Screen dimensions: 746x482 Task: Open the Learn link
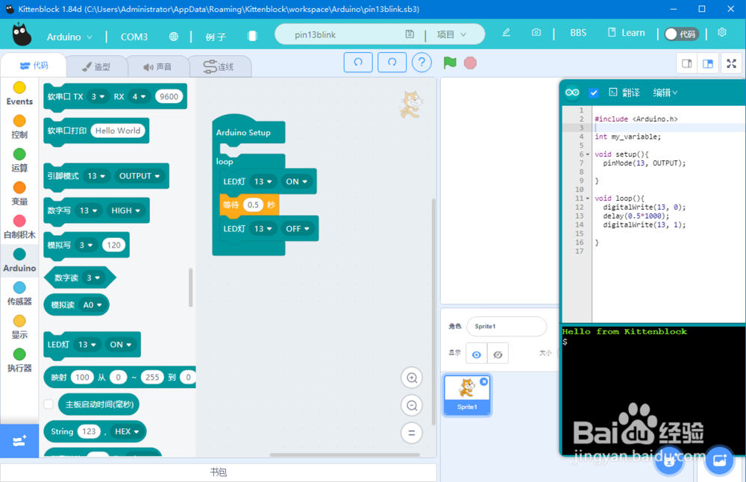pyautogui.click(x=626, y=33)
